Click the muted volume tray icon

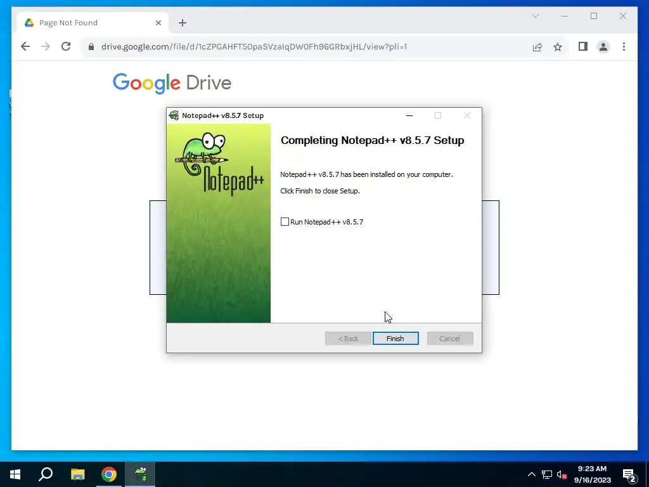[562, 474]
